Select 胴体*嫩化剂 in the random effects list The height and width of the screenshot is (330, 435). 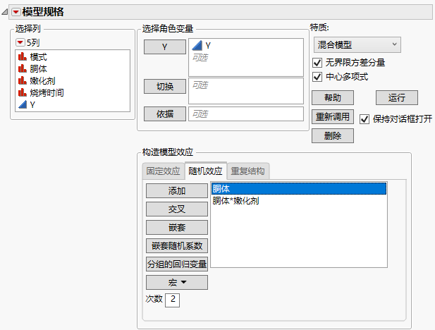[x=237, y=200]
